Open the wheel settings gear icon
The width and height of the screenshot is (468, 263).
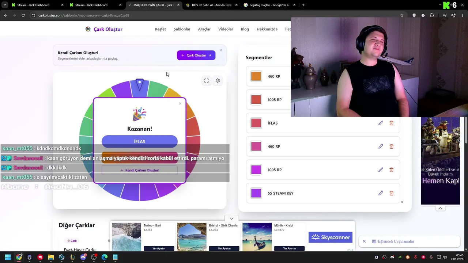pyautogui.click(x=218, y=81)
